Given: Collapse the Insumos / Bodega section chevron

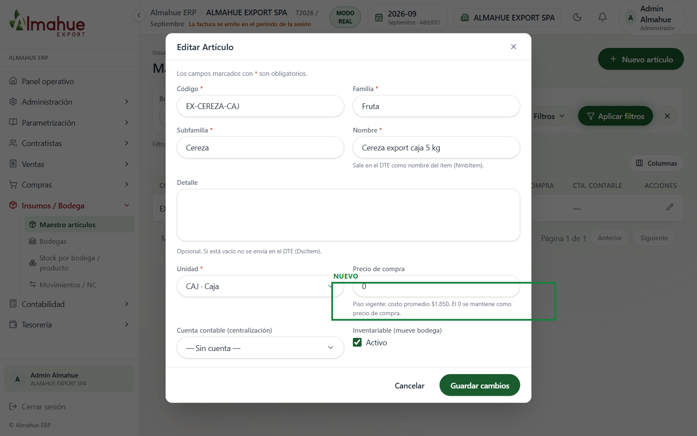Looking at the screenshot, I should click(x=127, y=205).
